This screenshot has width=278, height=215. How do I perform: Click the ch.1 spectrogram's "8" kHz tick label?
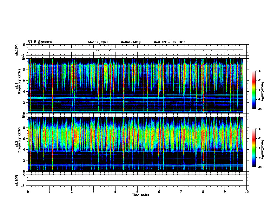pos(25,70)
